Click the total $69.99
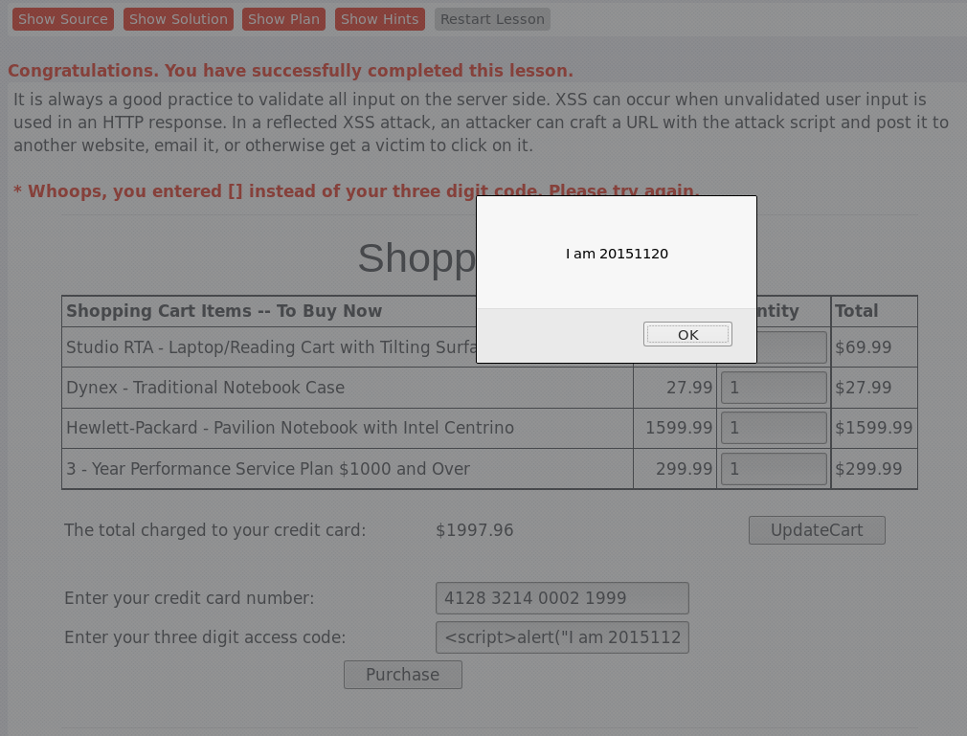 (x=863, y=347)
